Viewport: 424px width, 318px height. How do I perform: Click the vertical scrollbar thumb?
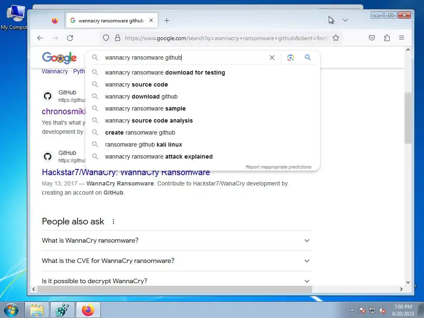click(x=408, y=118)
